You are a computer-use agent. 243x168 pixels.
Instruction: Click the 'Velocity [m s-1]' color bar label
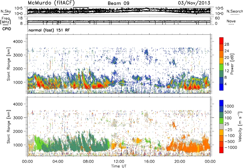(240, 126)
